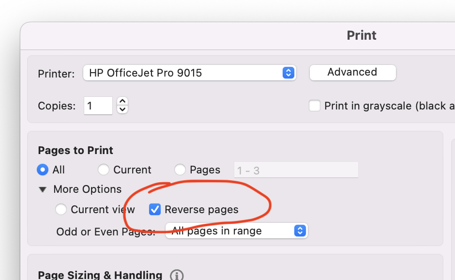455x280 pixels.
Task: Select the Pages radio button
Action: coord(180,170)
